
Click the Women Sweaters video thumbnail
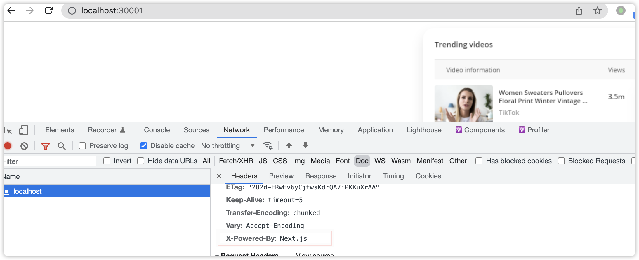coord(464,103)
